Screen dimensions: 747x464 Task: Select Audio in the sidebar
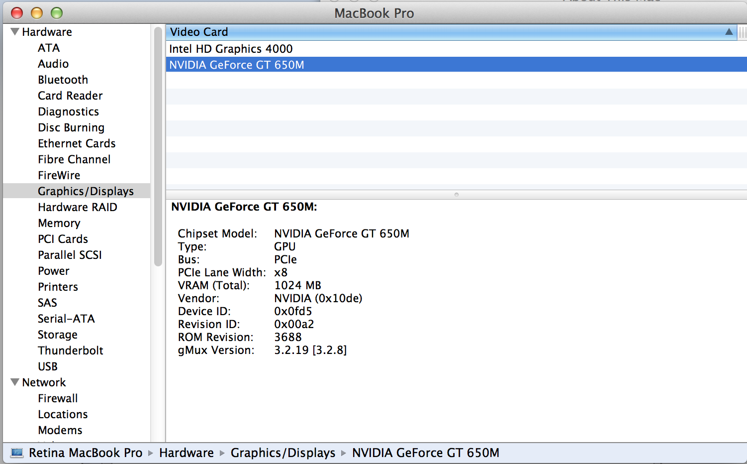tap(53, 64)
